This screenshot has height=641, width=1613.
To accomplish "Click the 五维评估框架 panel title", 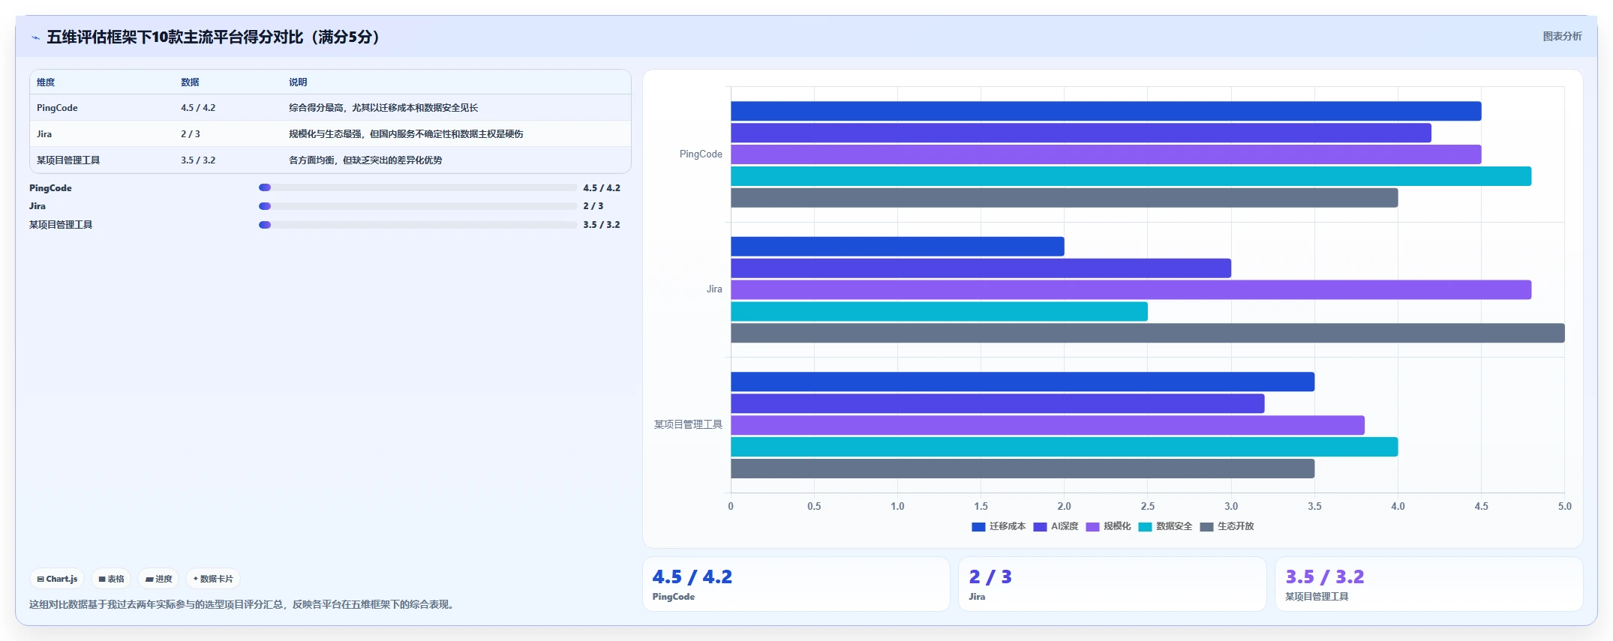I will [x=215, y=37].
